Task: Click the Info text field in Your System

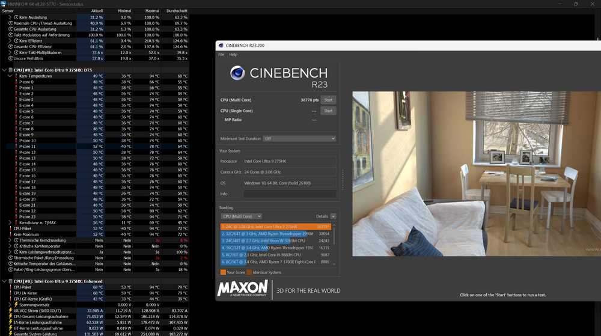Action: click(x=289, y=194)
